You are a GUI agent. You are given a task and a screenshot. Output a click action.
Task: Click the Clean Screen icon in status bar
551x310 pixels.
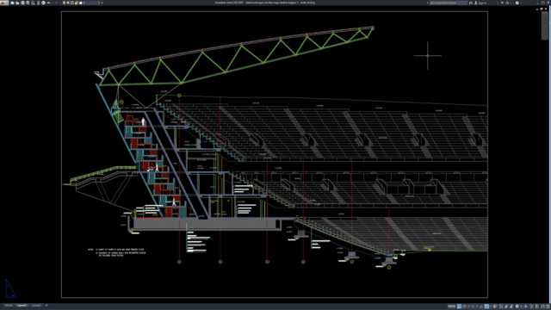tap(542, 307)
